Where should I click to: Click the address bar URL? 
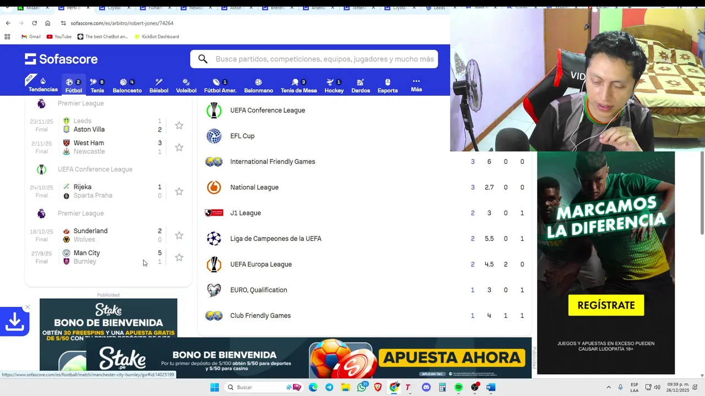pos(122,23)
